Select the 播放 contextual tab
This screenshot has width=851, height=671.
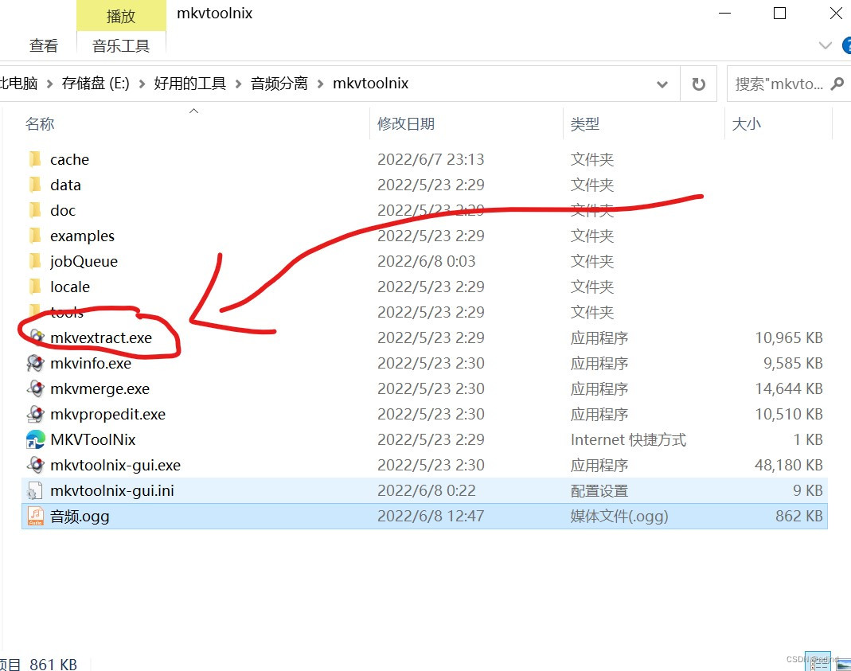point(121,16)
